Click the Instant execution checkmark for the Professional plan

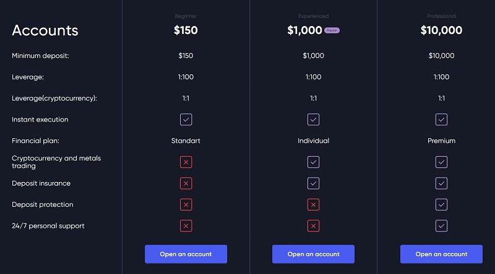pyautogui.click(x=441, y=120)
